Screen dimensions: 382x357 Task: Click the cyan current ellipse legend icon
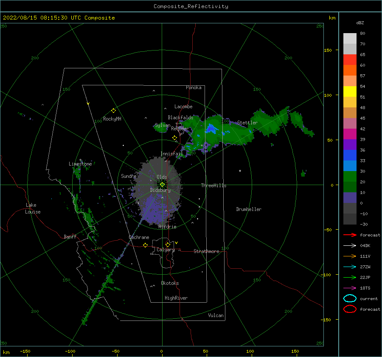(x=350, y=298)
